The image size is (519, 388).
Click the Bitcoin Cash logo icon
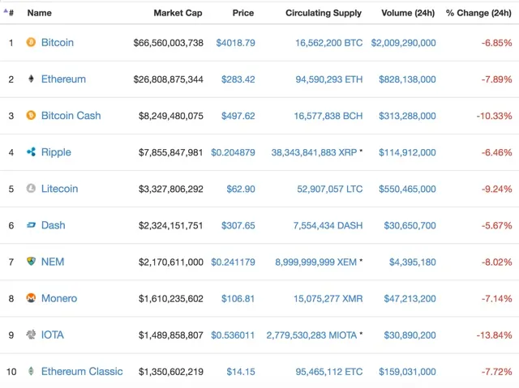[x=31, y=115]
